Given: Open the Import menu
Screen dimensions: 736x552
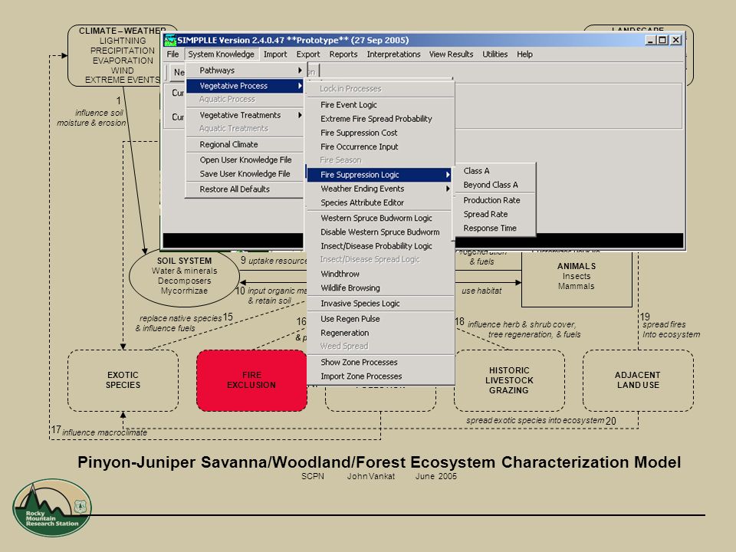Looking at the screenshot, I should [275, 54].
